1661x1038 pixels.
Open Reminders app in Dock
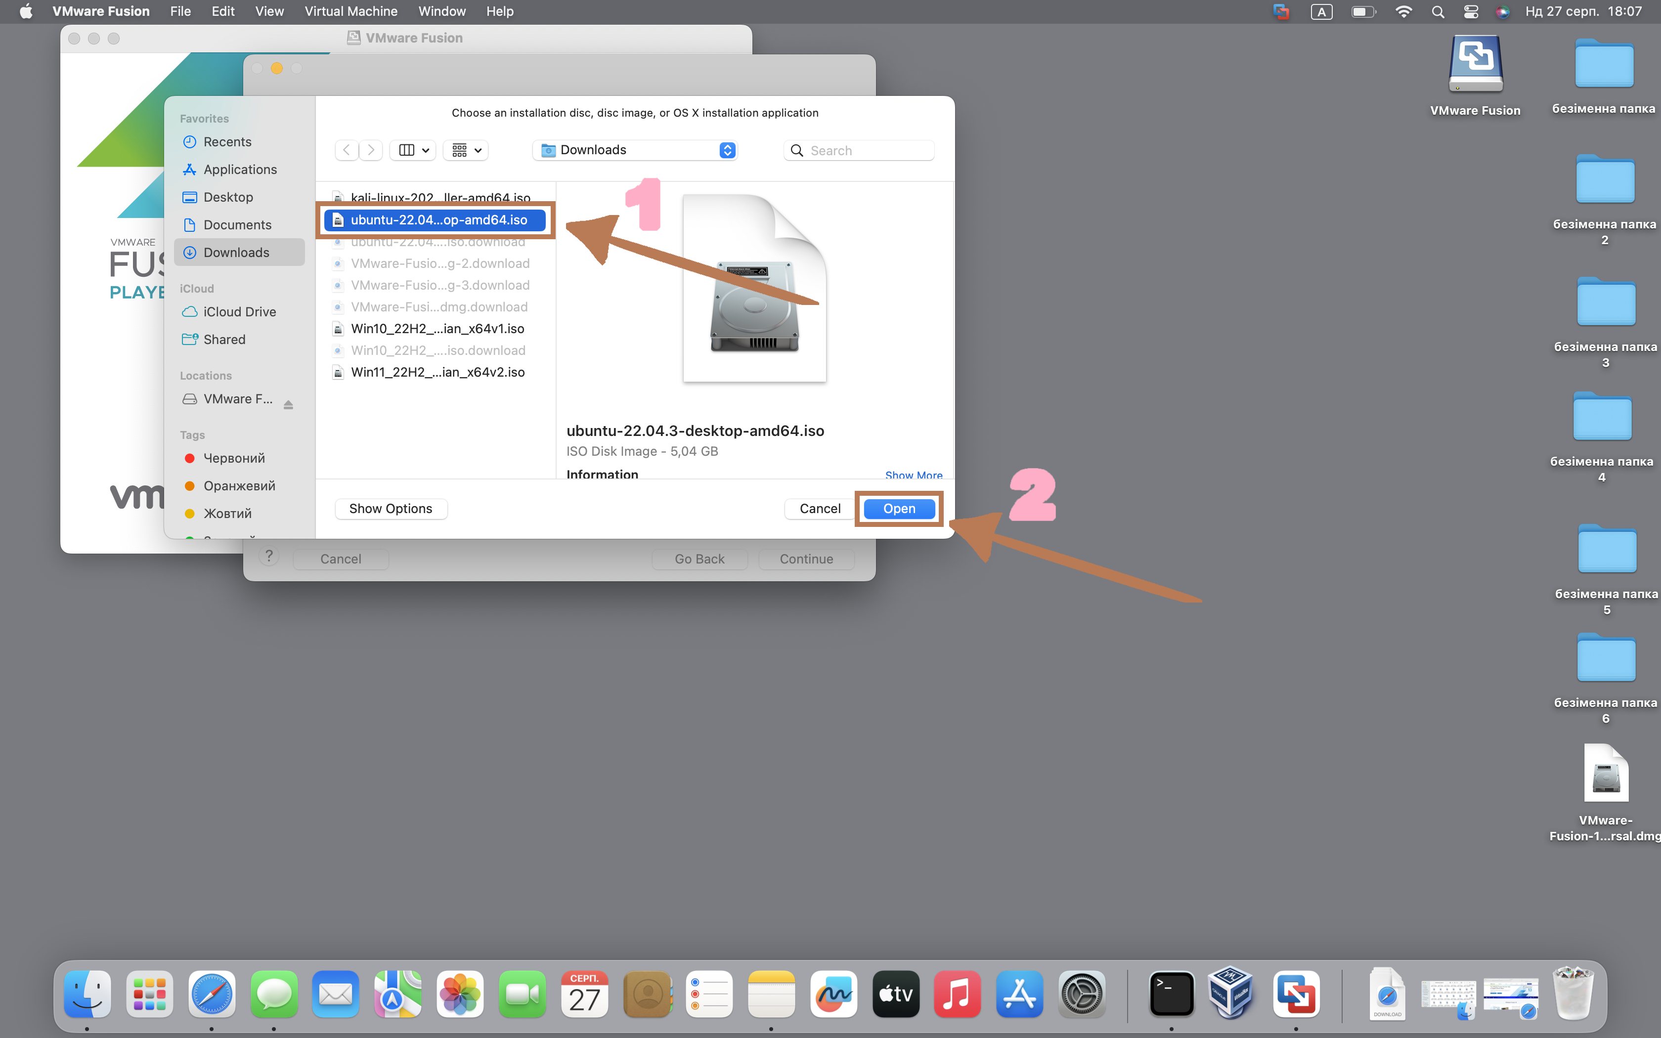[x=709, y=994]
